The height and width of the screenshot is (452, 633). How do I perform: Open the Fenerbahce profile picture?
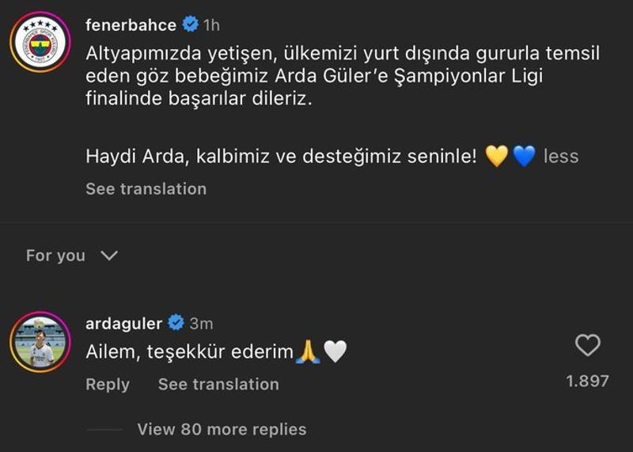click(x=40, y=42)
